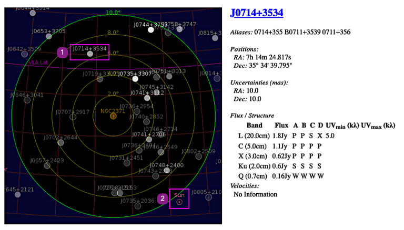Click the J0657+2423 source circle
Image resolution: width=404 pixels, height=230 pixels.
[47, 165]
